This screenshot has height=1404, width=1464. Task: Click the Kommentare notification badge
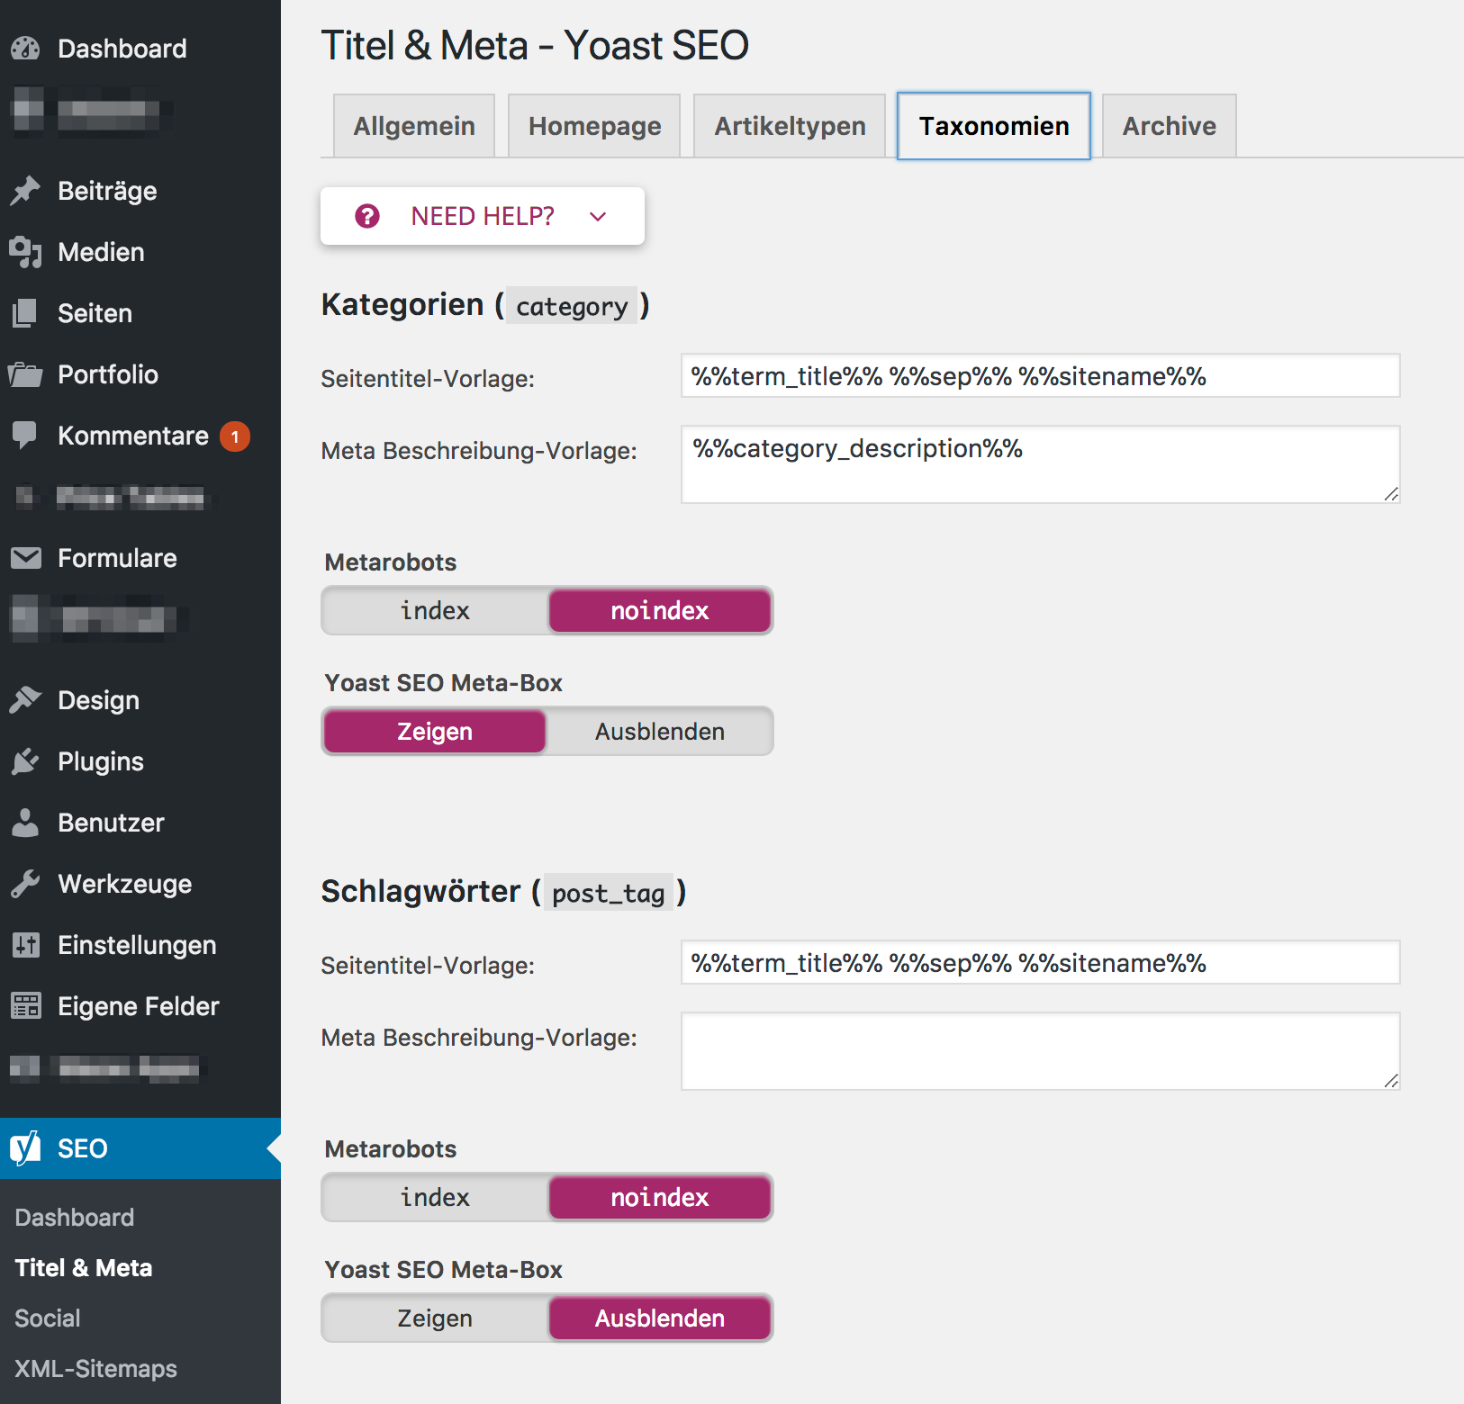(x=235, y=436)
